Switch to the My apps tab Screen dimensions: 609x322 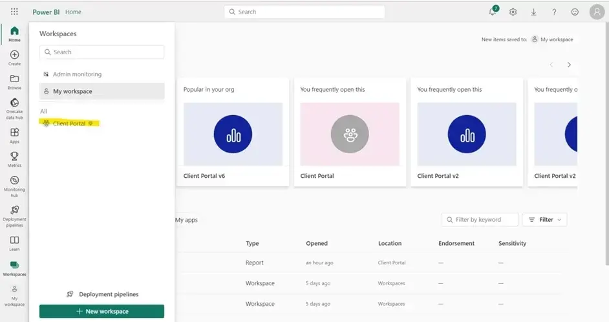click(x=186, y=220)
